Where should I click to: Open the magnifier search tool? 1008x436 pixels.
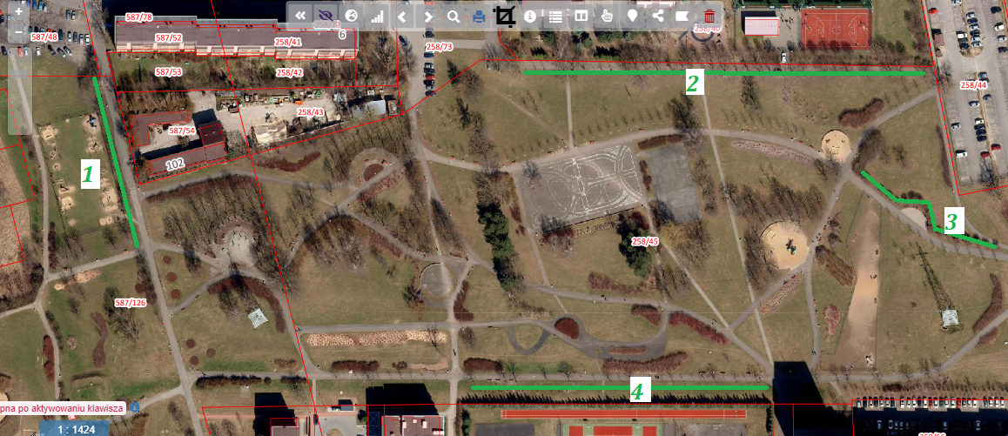[x=454, y=16]
